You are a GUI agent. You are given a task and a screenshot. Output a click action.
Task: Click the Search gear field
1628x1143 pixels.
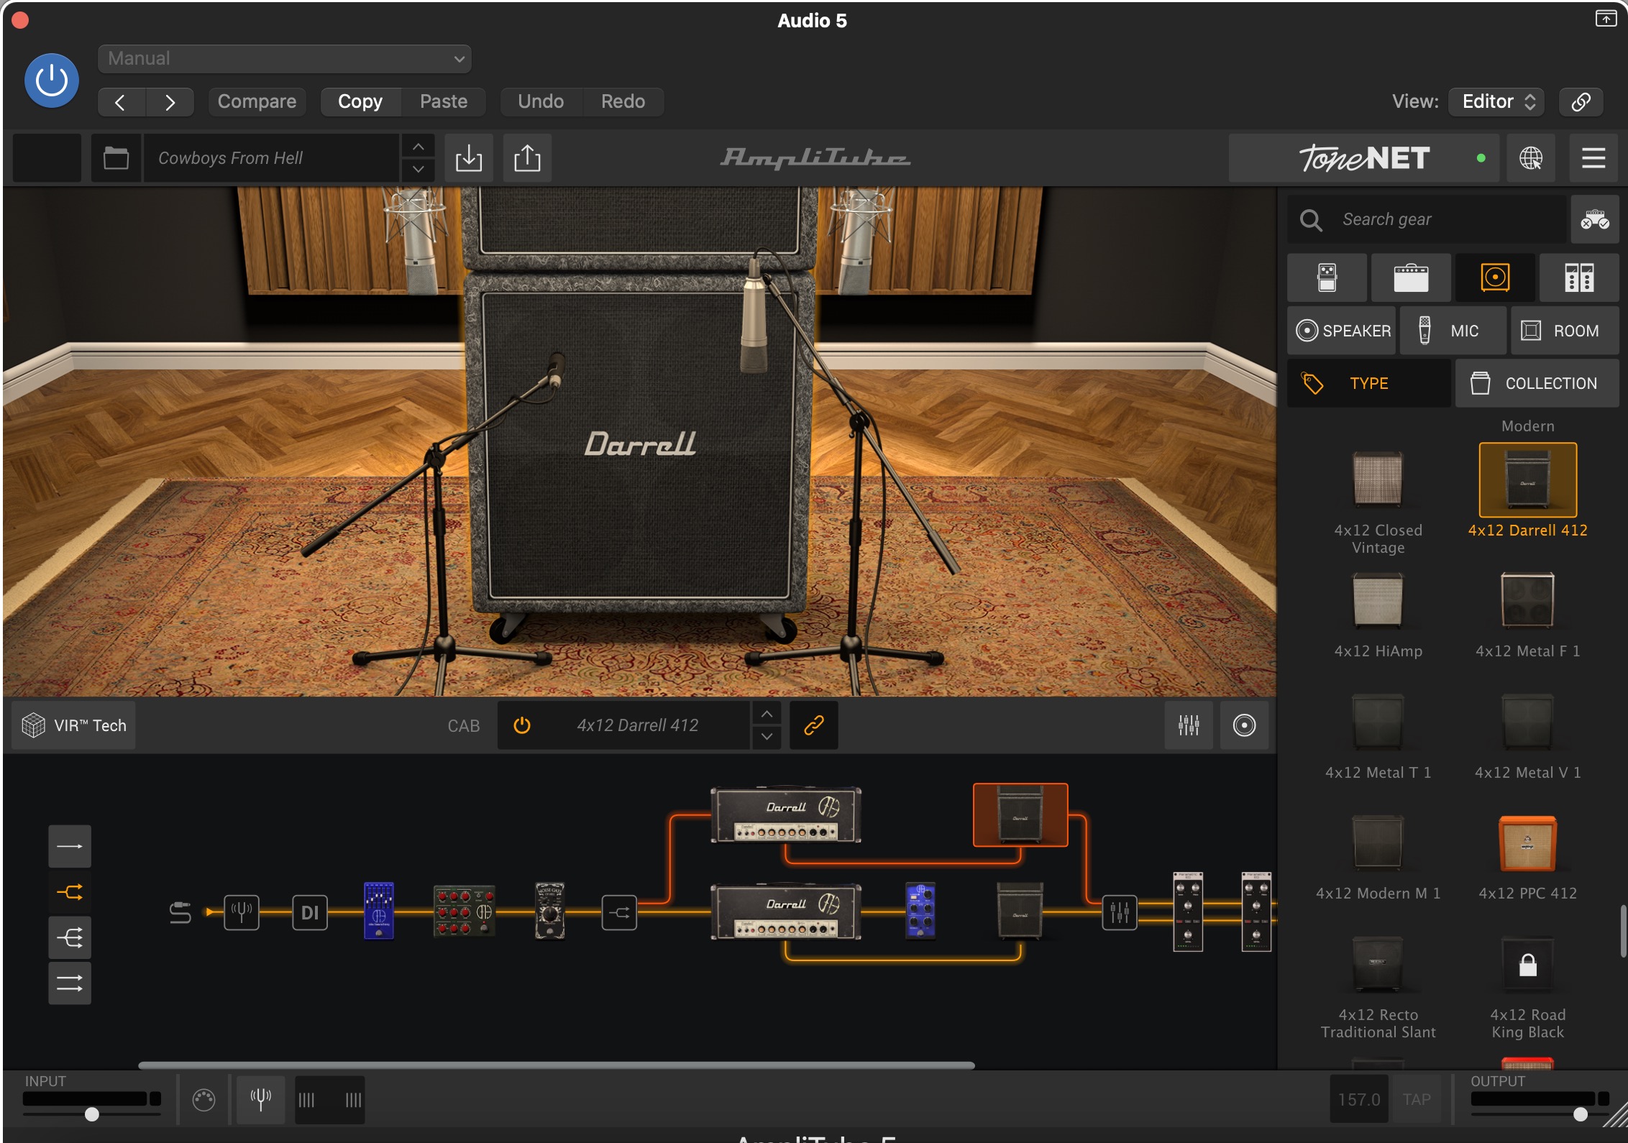1427,219
